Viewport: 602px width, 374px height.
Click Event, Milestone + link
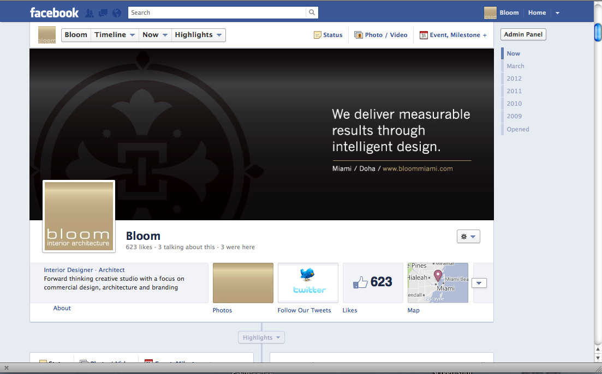tap(458, 35)
